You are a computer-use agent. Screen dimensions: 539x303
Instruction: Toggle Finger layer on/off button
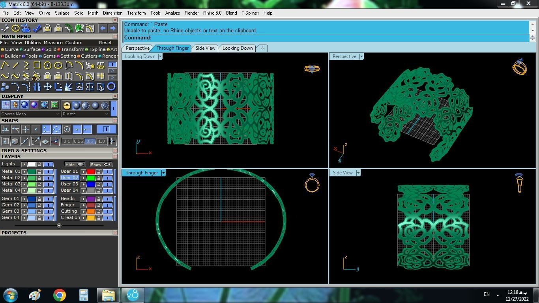107,205
